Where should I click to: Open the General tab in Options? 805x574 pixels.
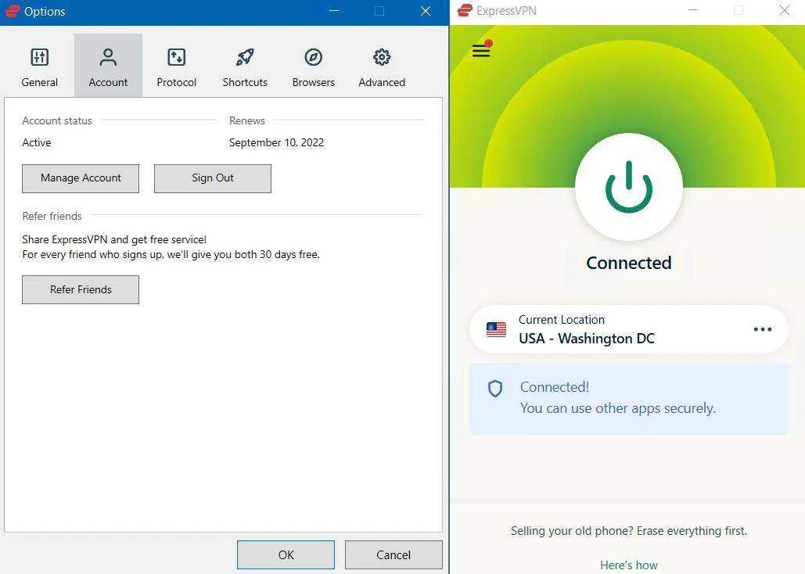pos(40,66)
